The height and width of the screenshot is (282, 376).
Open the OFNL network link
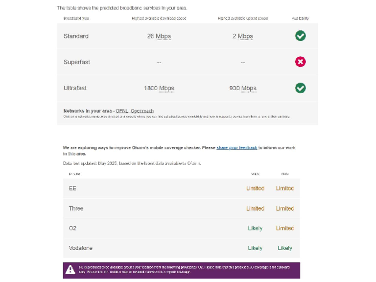(x=122, y=111)
